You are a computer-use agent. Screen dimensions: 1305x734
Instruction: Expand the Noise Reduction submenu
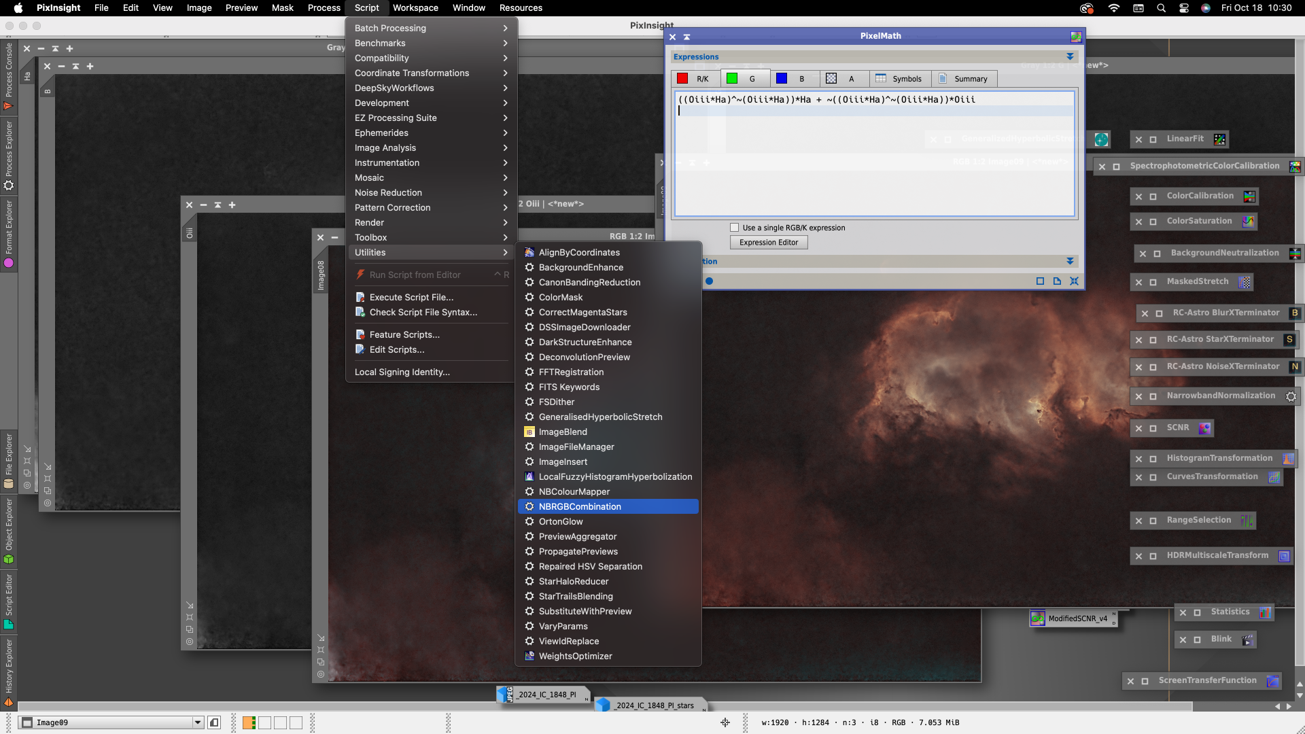tap(432, 192)
